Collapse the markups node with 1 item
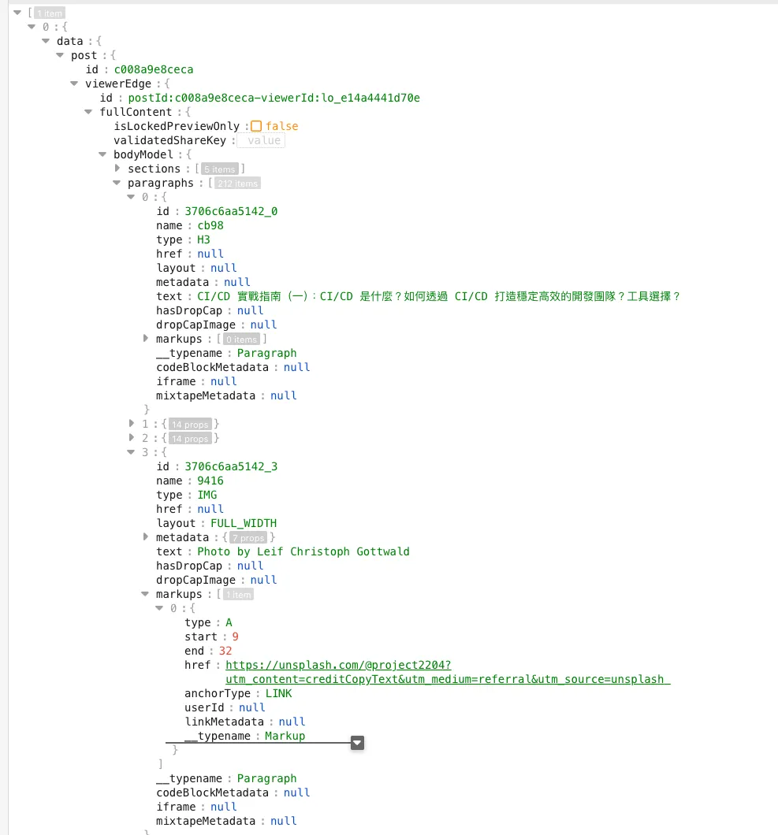The image size is (778, 835). pos(146,594)
